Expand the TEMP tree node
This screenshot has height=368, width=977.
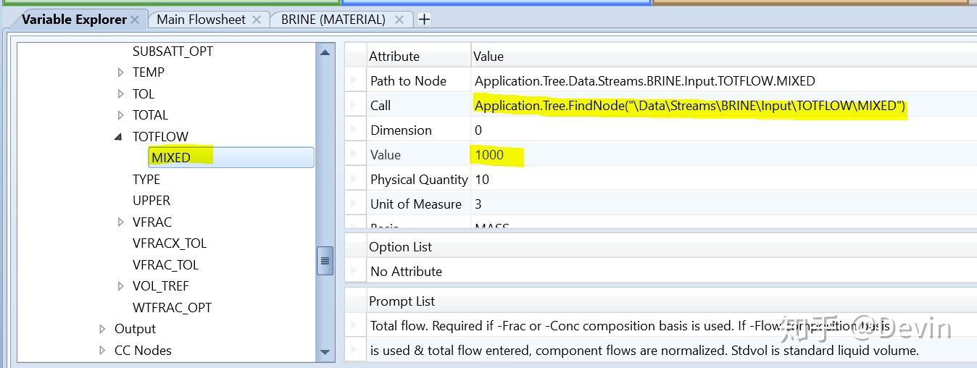(x=121, y=72)
